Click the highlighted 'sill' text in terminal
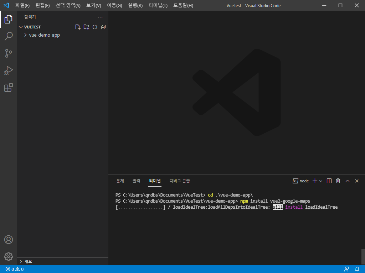Image resolution: width=365 pixels, height=273 pixels. pyautogui.click(x=277, y=207)
